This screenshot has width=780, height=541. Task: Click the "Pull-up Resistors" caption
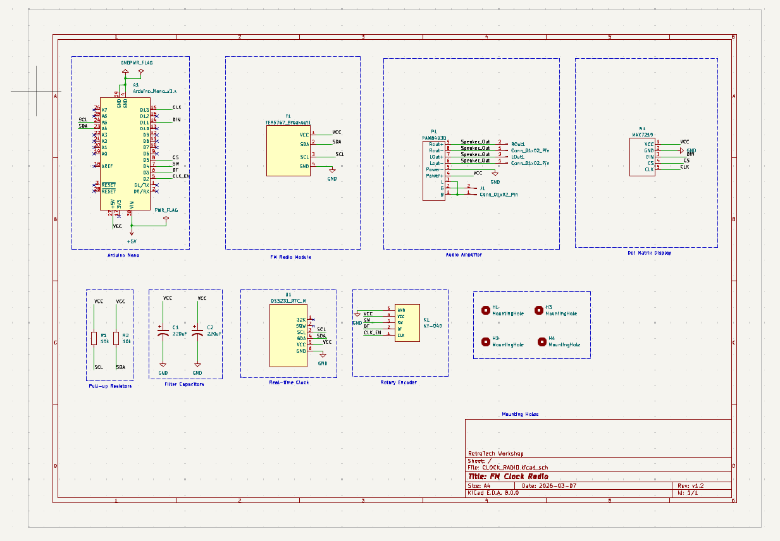click(x=110, y=386)
